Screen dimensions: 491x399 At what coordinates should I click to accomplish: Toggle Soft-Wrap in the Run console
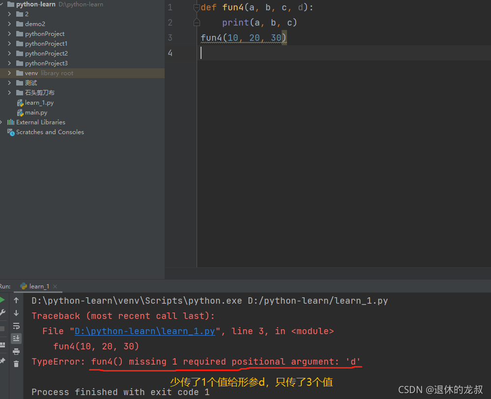[16, 326]
